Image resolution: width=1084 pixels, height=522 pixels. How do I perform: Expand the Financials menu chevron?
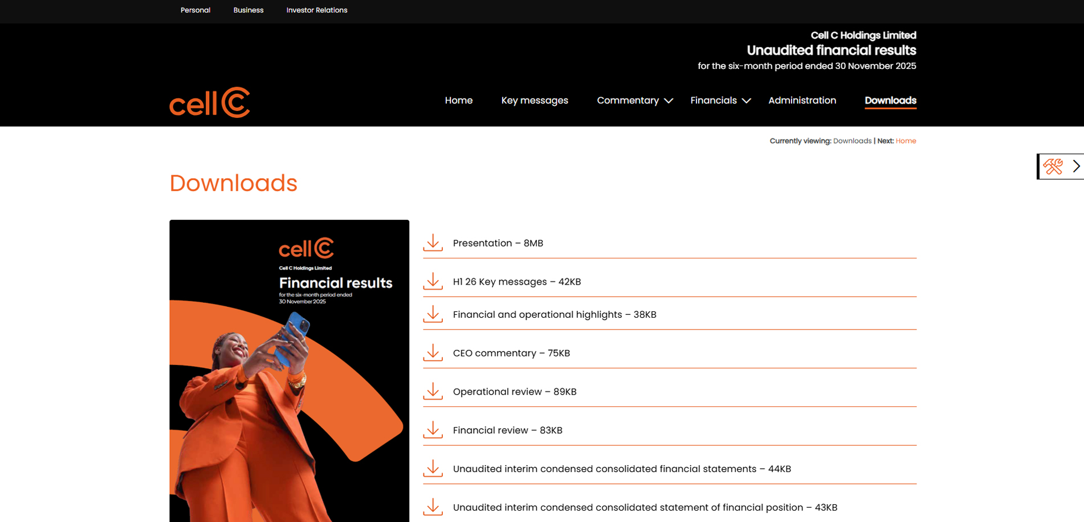tap(746, 101)
